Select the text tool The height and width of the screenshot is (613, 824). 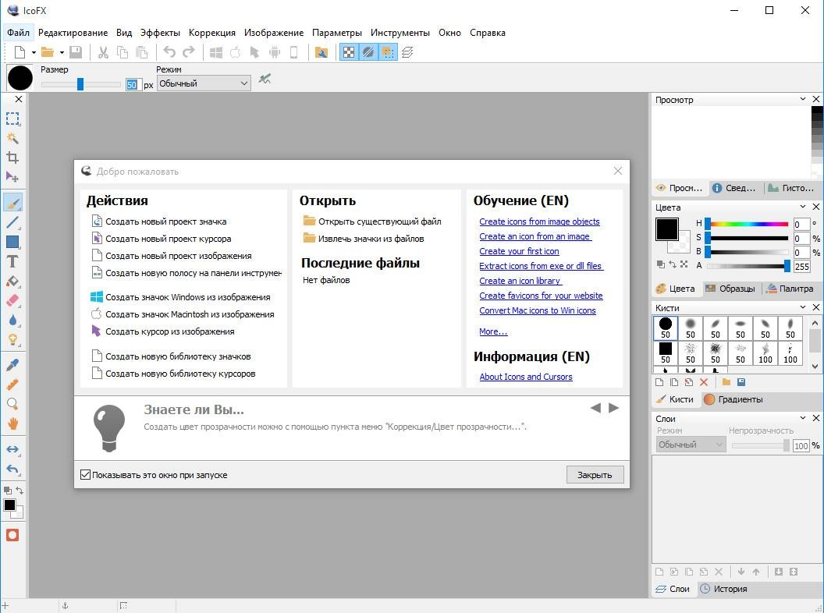click(12, 261)
